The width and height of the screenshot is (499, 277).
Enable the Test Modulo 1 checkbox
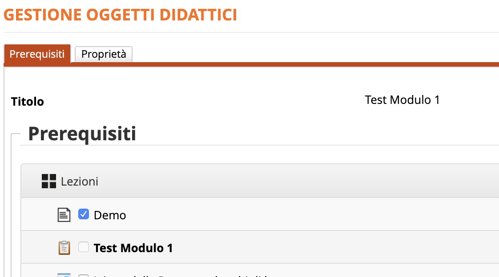[x=83, y=247]
